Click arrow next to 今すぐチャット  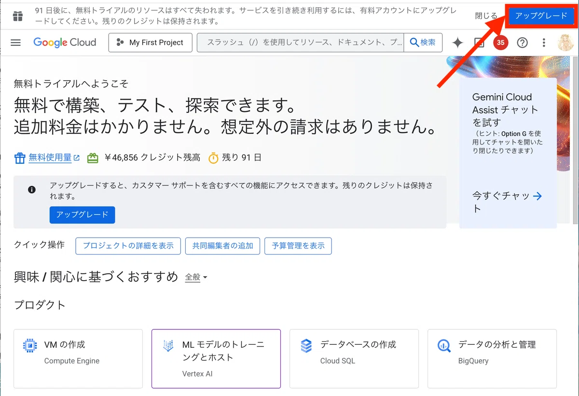point(538,196)
